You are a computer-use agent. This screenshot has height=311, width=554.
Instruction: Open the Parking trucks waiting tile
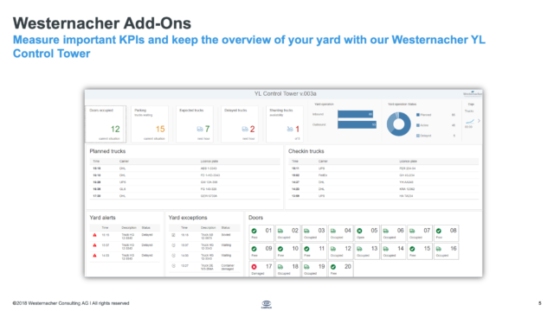point(150,124)
